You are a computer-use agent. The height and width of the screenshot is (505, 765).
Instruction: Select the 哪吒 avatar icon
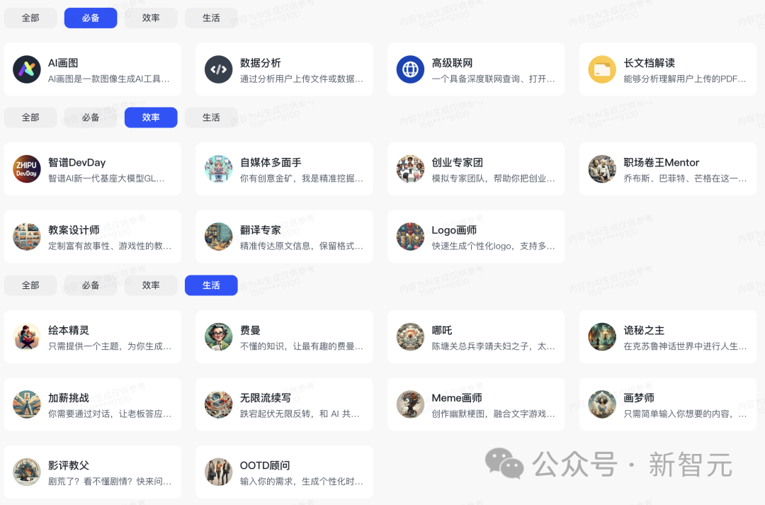[x=409, y=336]
